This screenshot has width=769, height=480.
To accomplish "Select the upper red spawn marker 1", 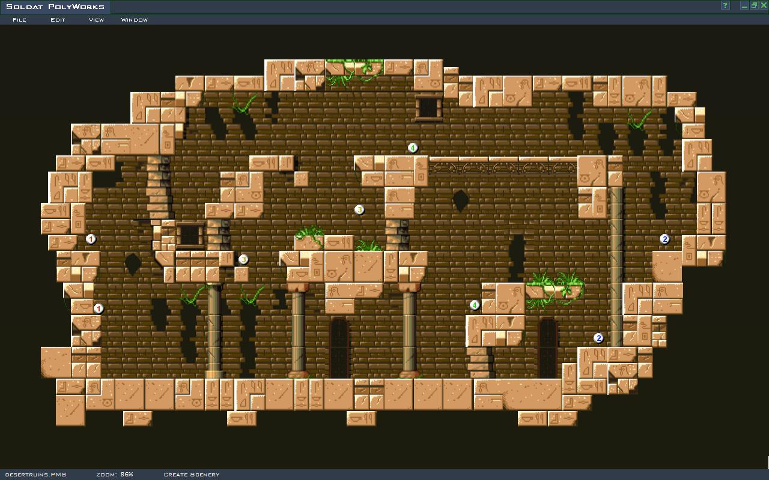I will 91,239.
